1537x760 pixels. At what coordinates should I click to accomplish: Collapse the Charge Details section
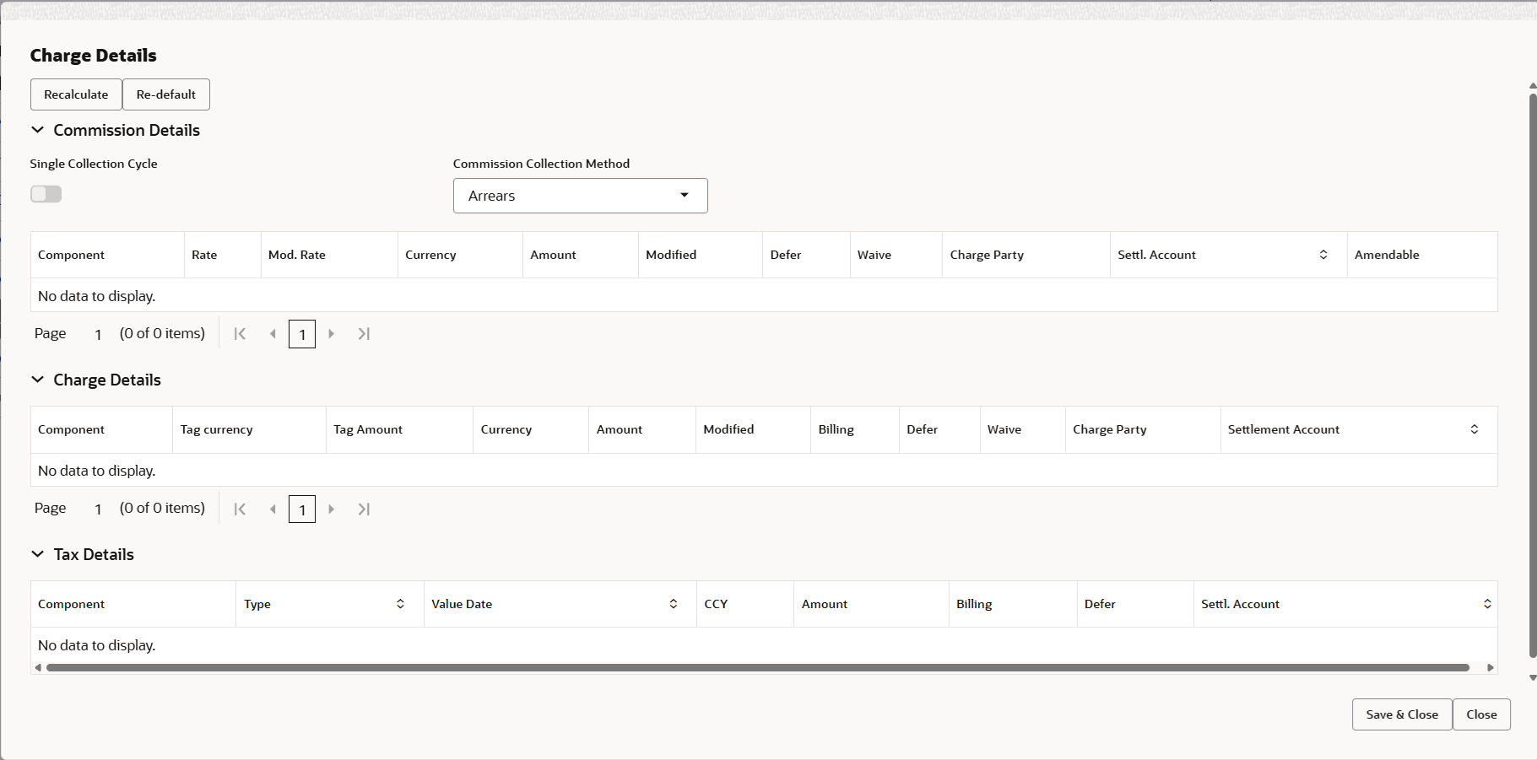point(37,380)
